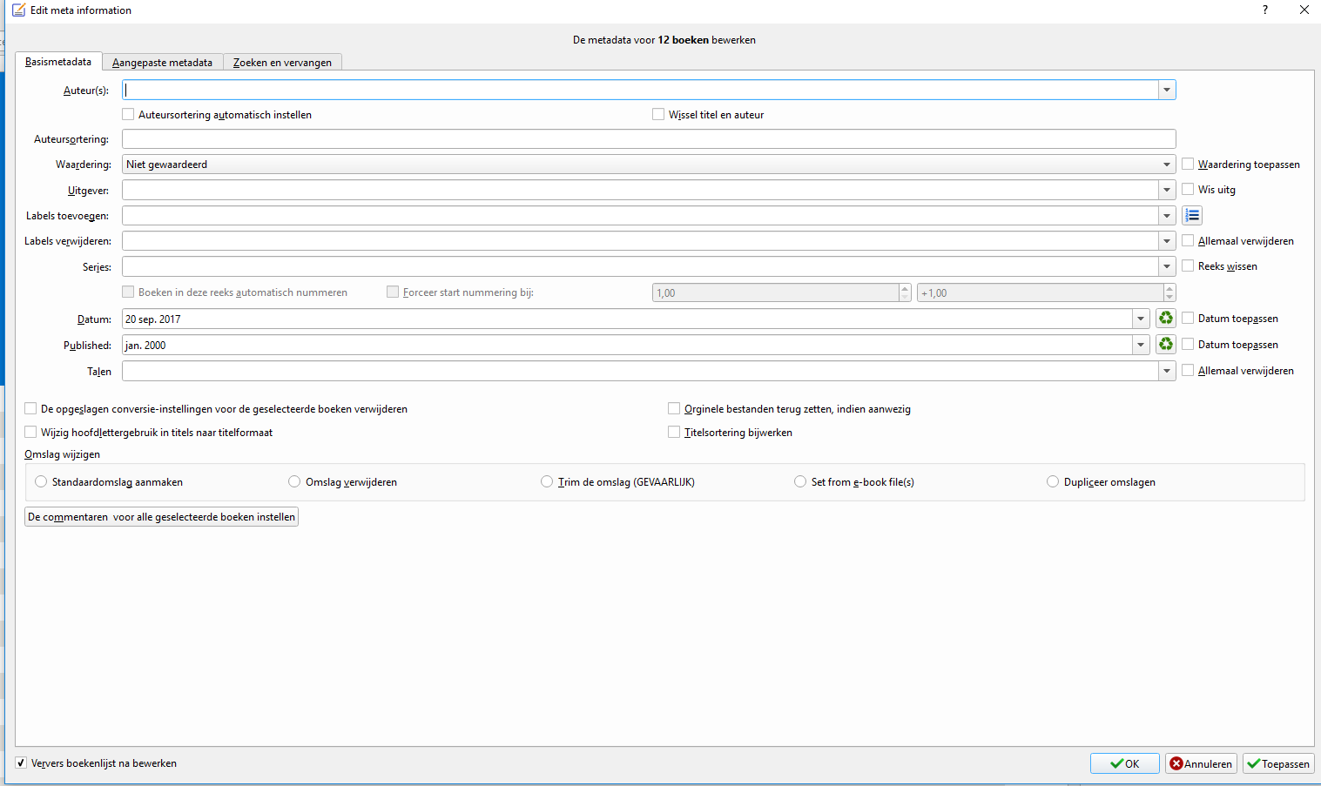
Task: Click the Toepassen button
Action: (1278, 763)
